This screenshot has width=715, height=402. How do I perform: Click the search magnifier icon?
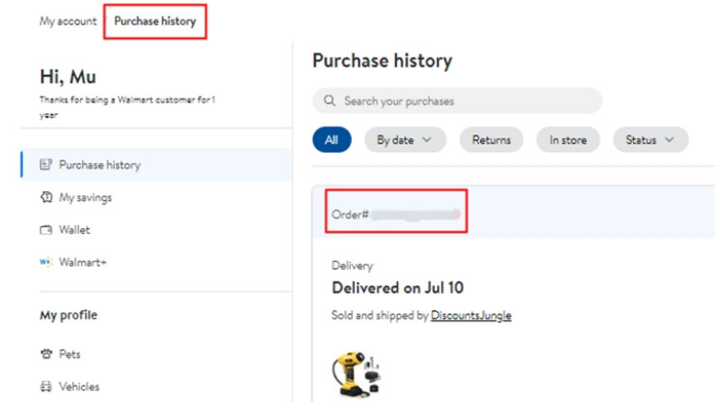[329, 100]
